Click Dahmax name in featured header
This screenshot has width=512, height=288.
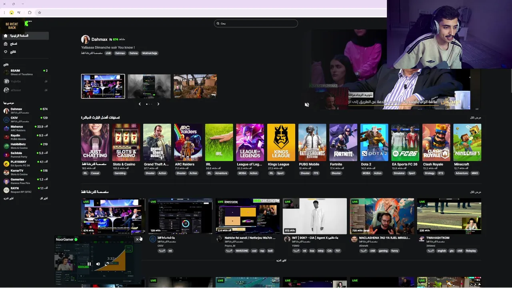[x=99, y=39]
